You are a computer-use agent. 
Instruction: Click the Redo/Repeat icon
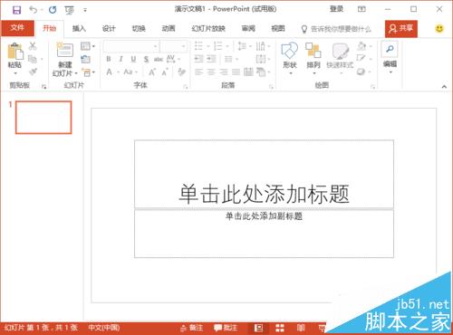tap(53, 10)
